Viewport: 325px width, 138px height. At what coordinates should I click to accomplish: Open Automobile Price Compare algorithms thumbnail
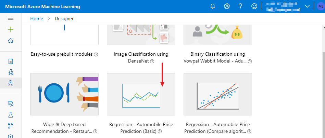pos(218,94)
